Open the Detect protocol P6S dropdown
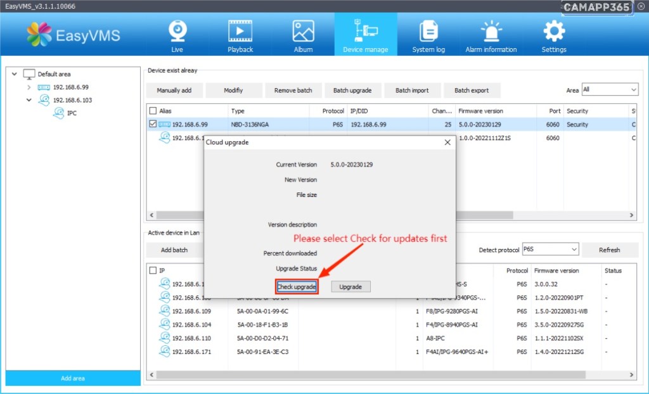 click(573, 250)
